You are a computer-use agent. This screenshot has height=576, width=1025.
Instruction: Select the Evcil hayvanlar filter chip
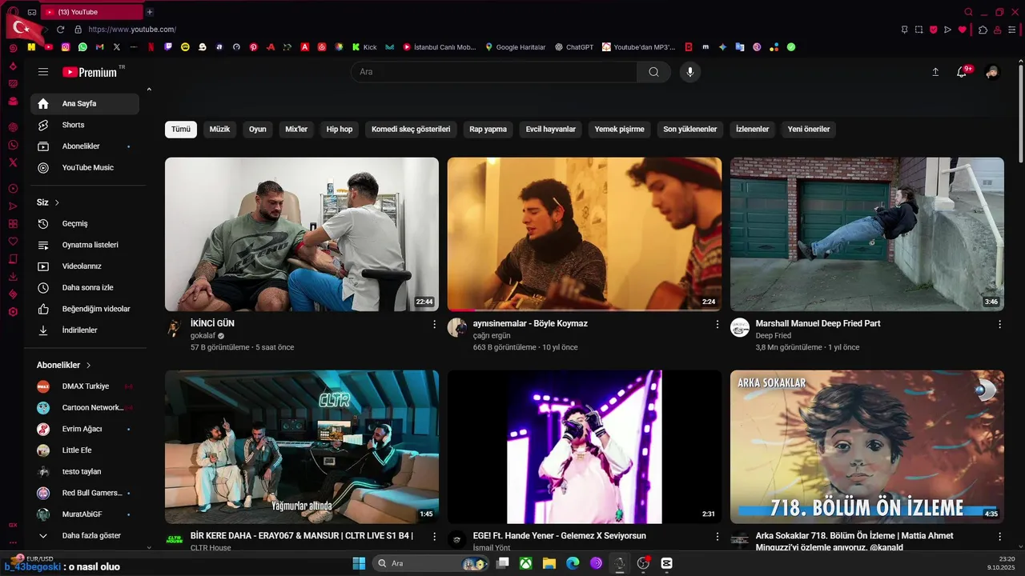[x=551, y=129]
